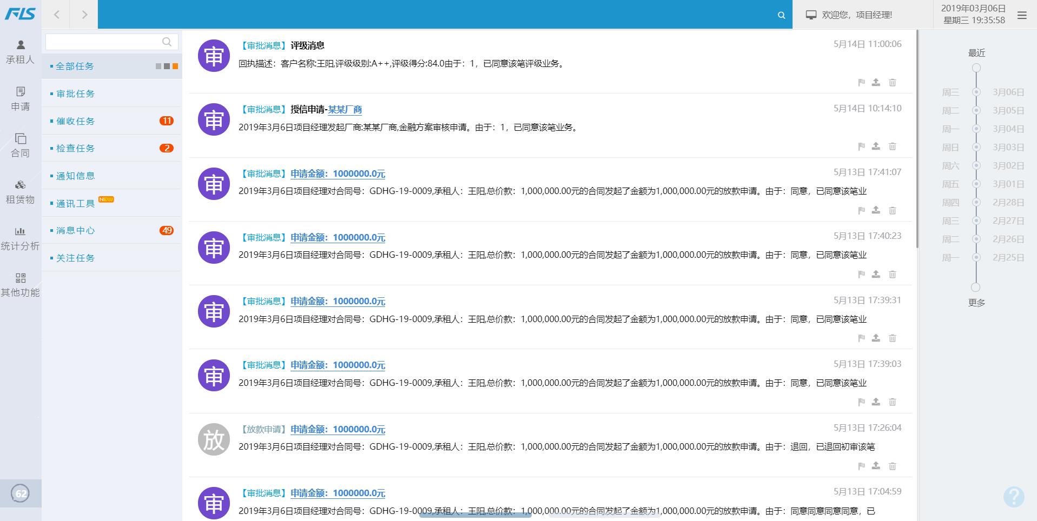Open 统计分析 chart icon in sidebar

pyautogui.click(x=21, y=232)
